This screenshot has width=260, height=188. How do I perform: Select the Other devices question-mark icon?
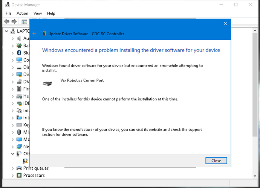click(x=19, y=153)
